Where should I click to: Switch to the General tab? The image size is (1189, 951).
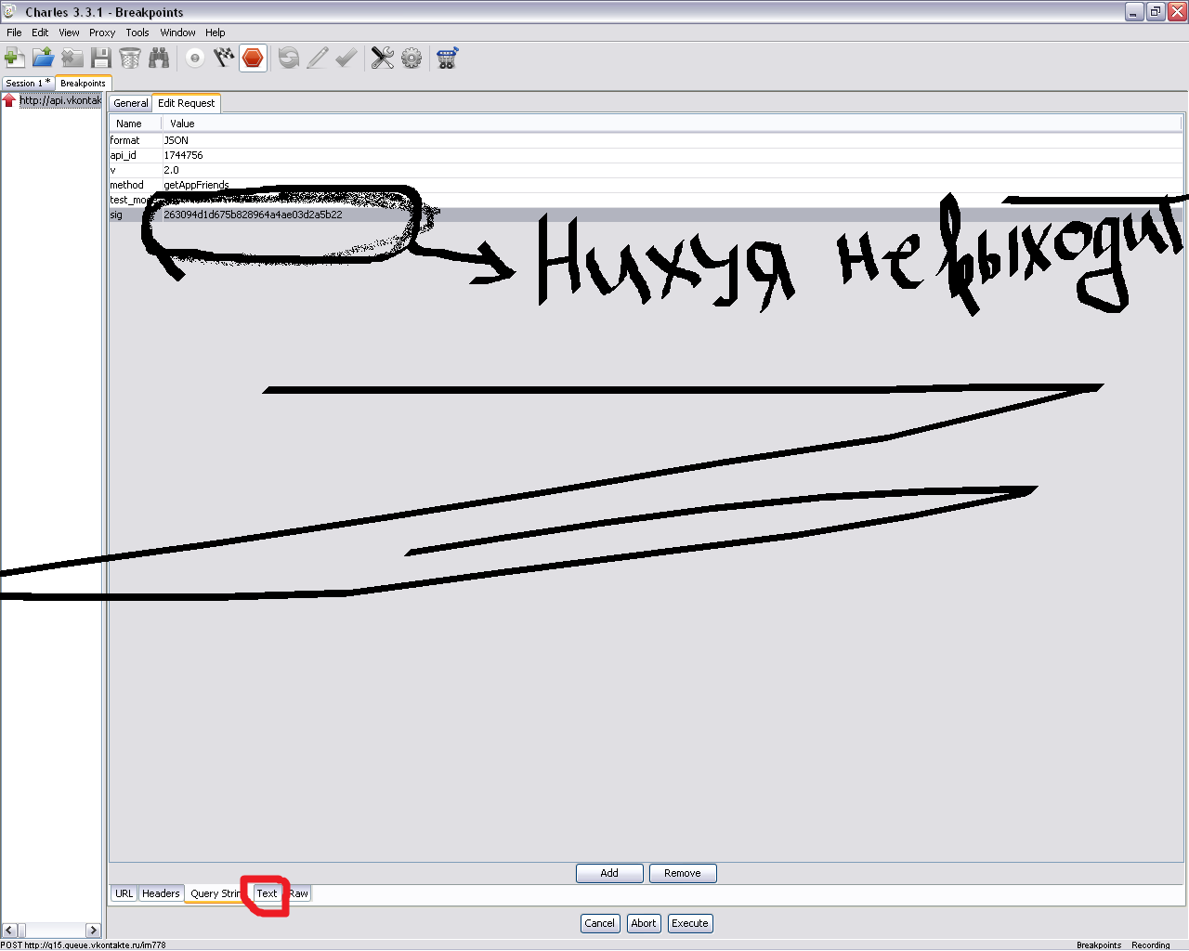pyautogui.click(x=130, y=103)
